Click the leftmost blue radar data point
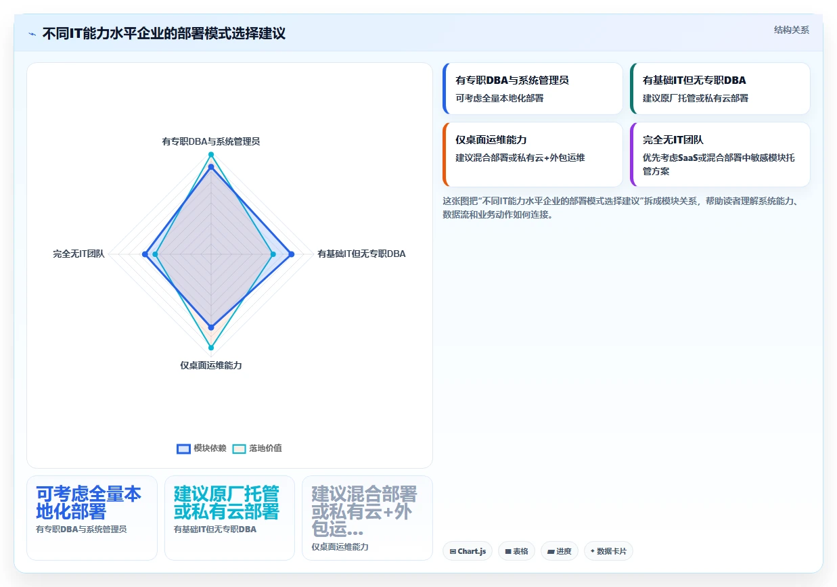837x587 pixels. (x=145, y=254)
